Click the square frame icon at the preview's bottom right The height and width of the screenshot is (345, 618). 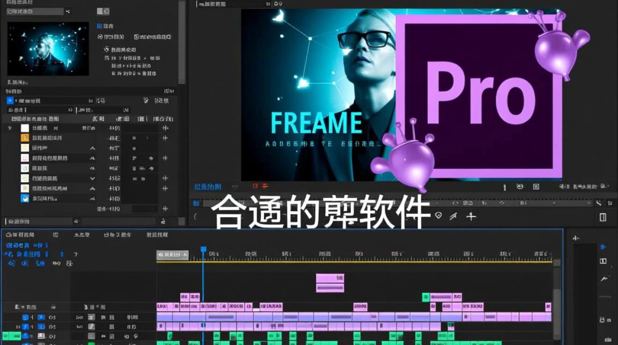[x=536, y=186]
